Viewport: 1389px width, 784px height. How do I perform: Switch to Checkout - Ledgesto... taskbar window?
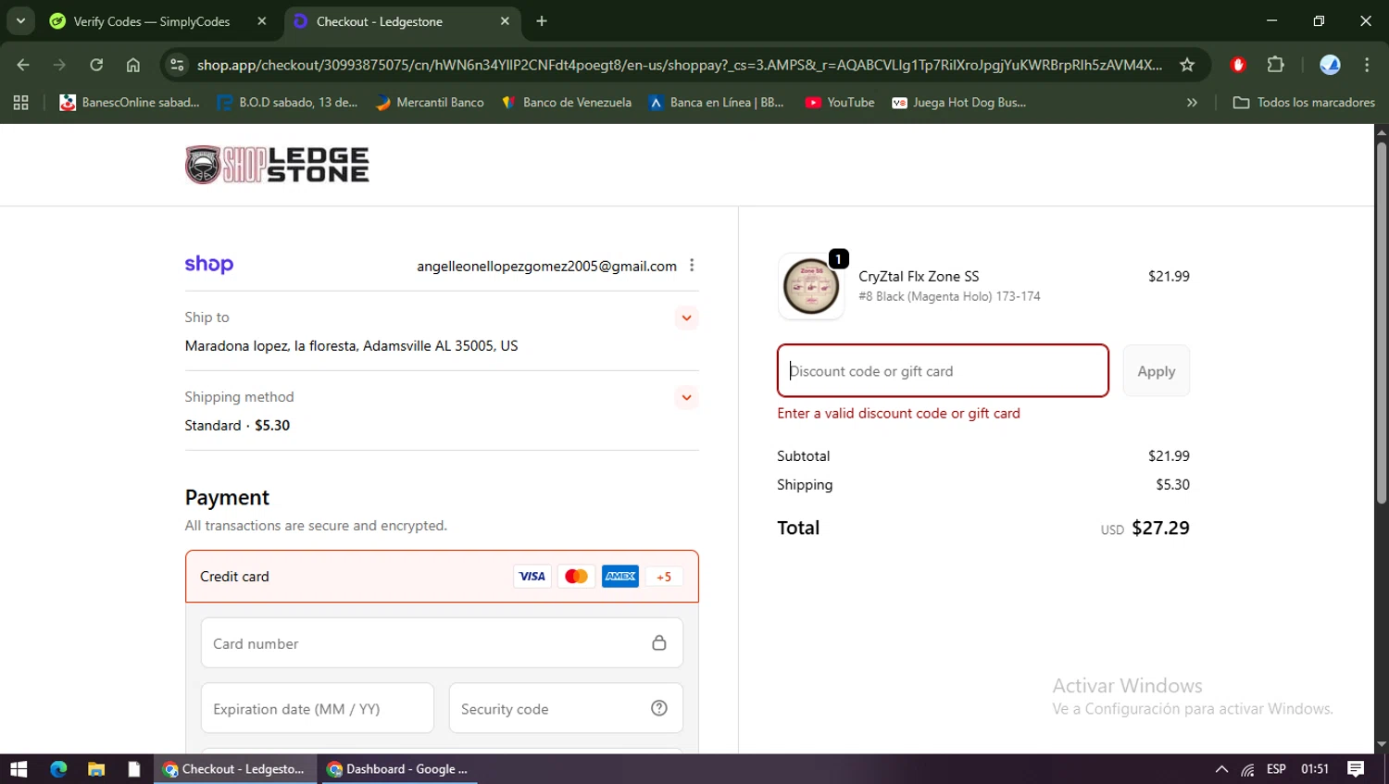pos(234,768)
